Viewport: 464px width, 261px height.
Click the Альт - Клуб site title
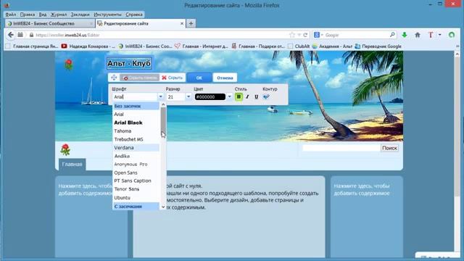(129, 63)
